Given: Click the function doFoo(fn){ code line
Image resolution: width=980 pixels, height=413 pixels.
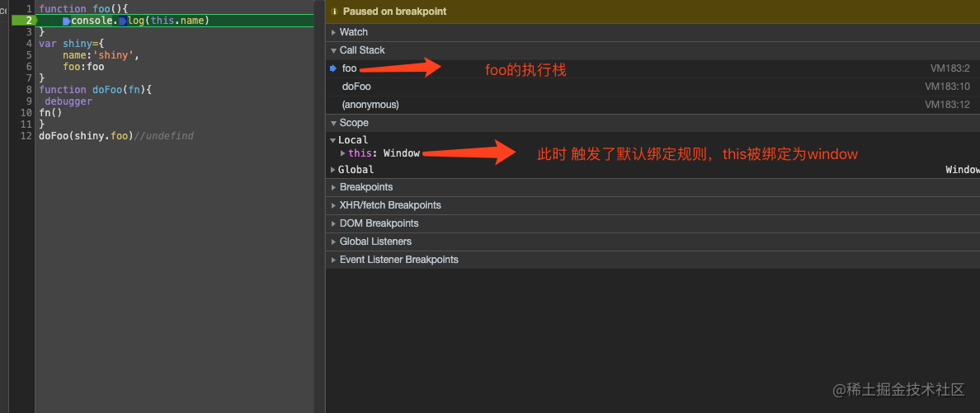Looking at the screenshot, I should click(x=95, y=90).
